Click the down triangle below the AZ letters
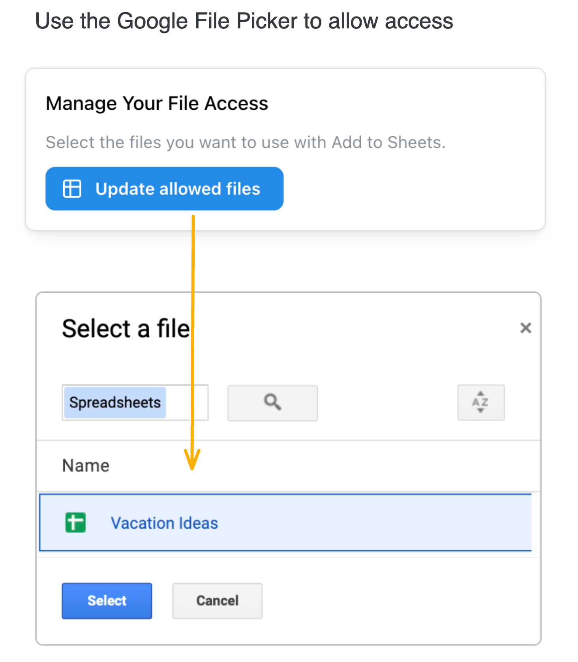 pos(480,411)
